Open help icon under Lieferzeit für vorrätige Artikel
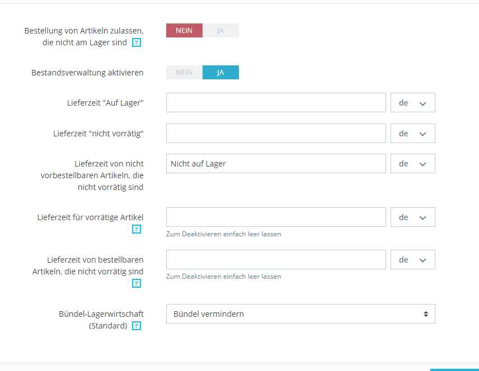This screenshot has height=371, width=479. [136, 229]
